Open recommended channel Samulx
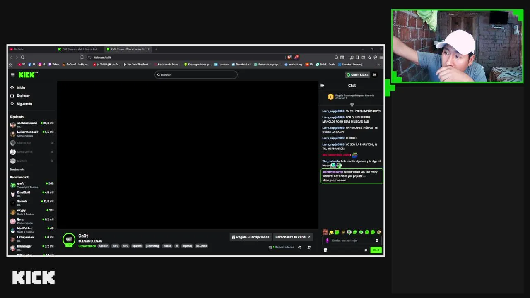The image size is (530, 298). click(x=31, y=203)
